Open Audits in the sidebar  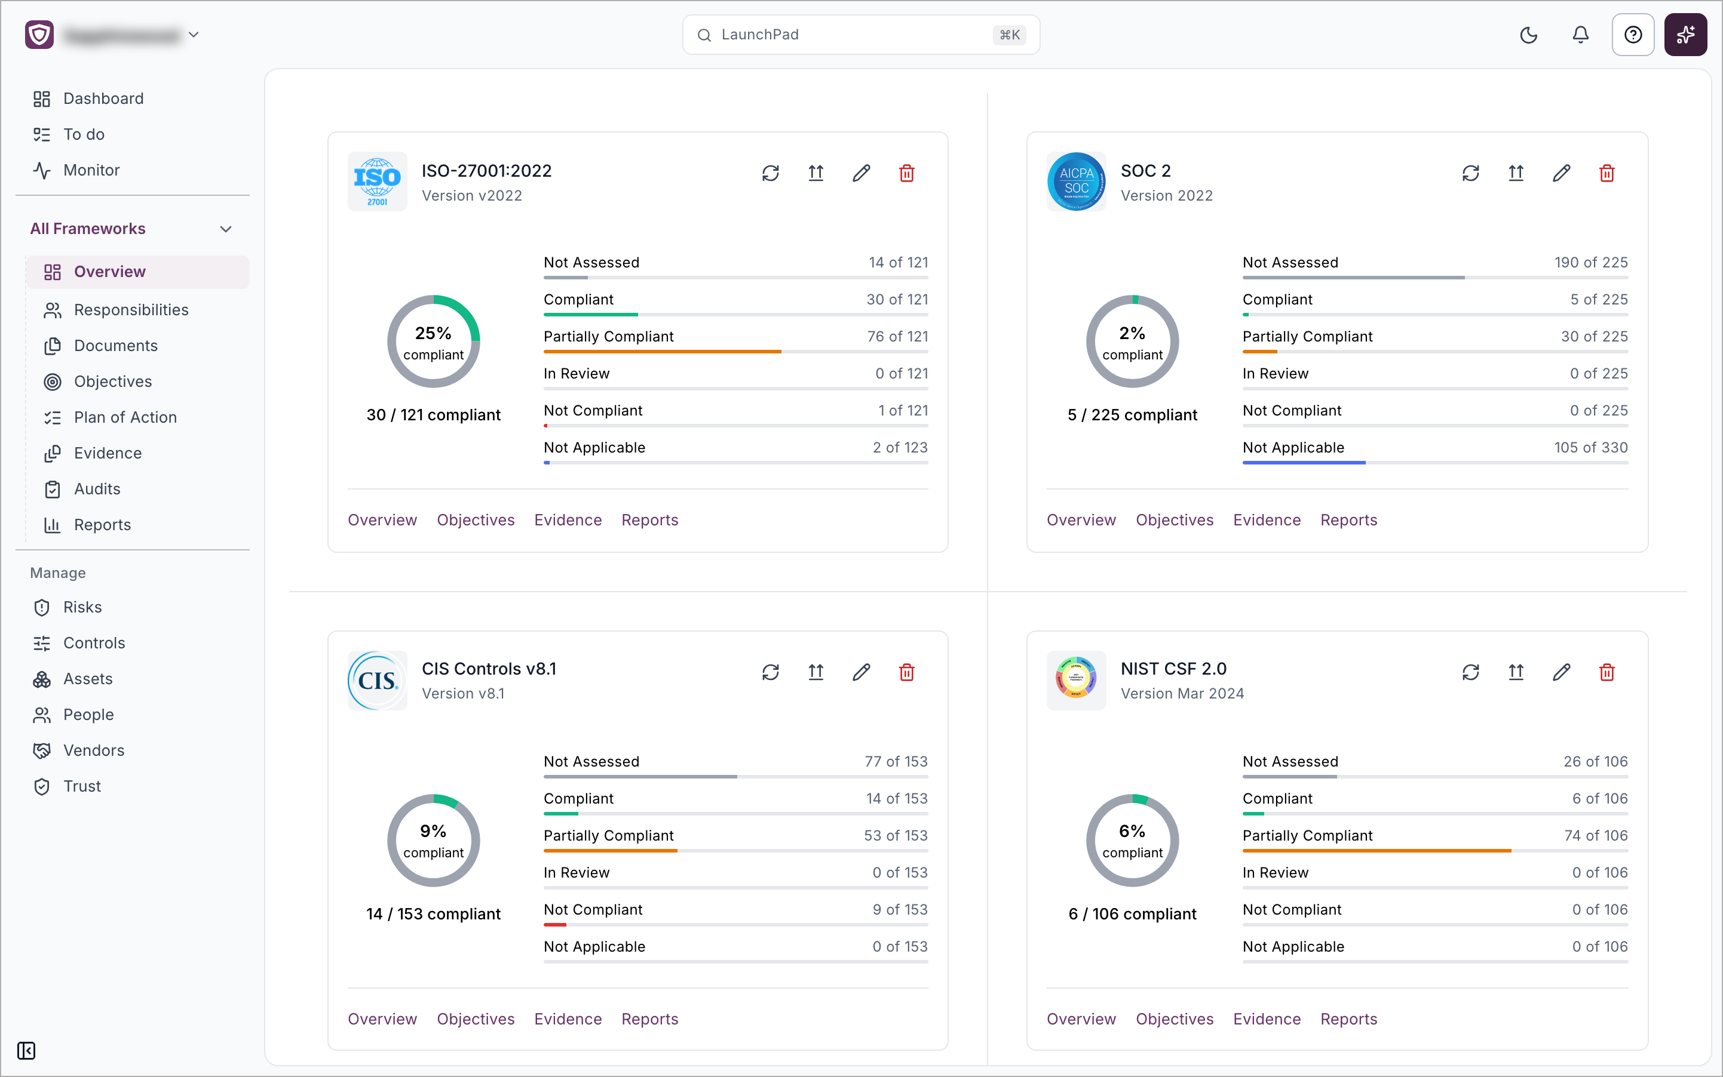[96, 488]
